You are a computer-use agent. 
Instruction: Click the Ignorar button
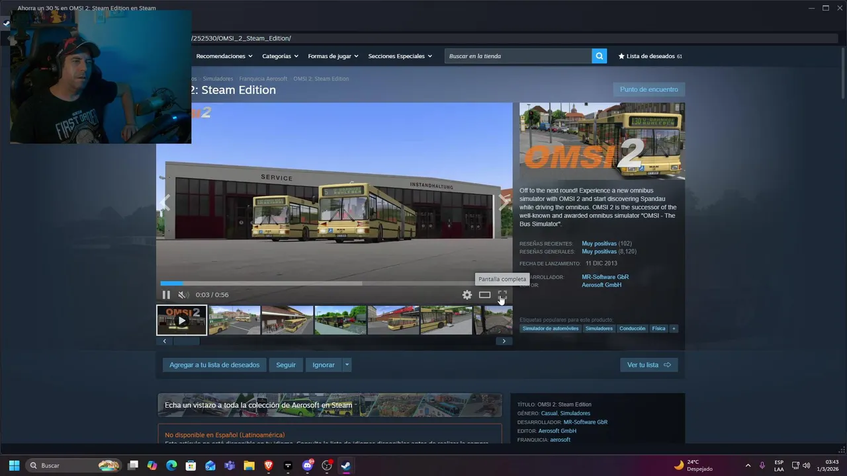pos(324,365)
